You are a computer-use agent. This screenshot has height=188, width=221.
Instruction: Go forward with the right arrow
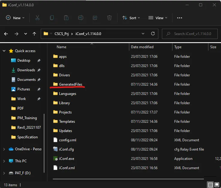[x=16, y=34]
